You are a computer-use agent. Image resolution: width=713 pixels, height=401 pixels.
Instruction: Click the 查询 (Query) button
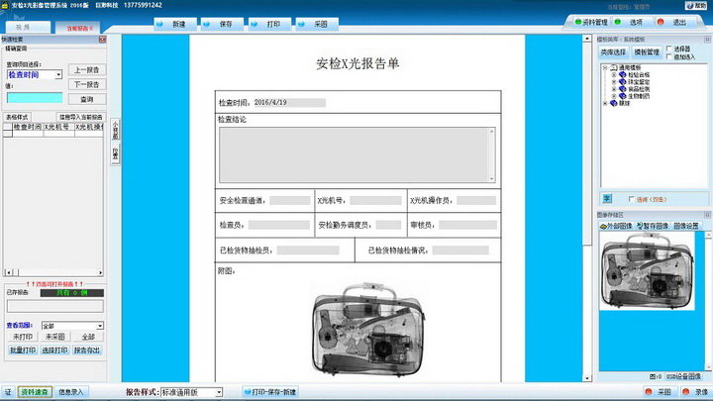87,99
